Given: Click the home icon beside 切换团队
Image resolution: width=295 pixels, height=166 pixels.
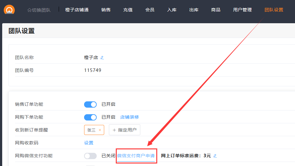Looking at the screenshot, I should click(29, 10).
